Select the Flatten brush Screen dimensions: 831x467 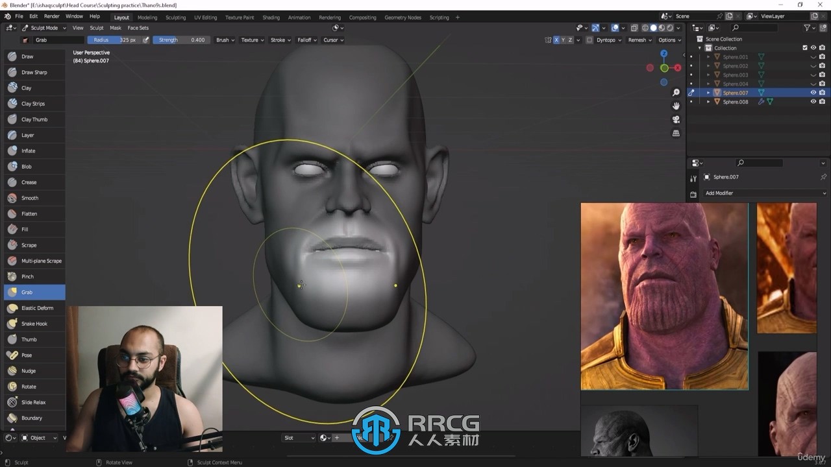tap(34, 213)
